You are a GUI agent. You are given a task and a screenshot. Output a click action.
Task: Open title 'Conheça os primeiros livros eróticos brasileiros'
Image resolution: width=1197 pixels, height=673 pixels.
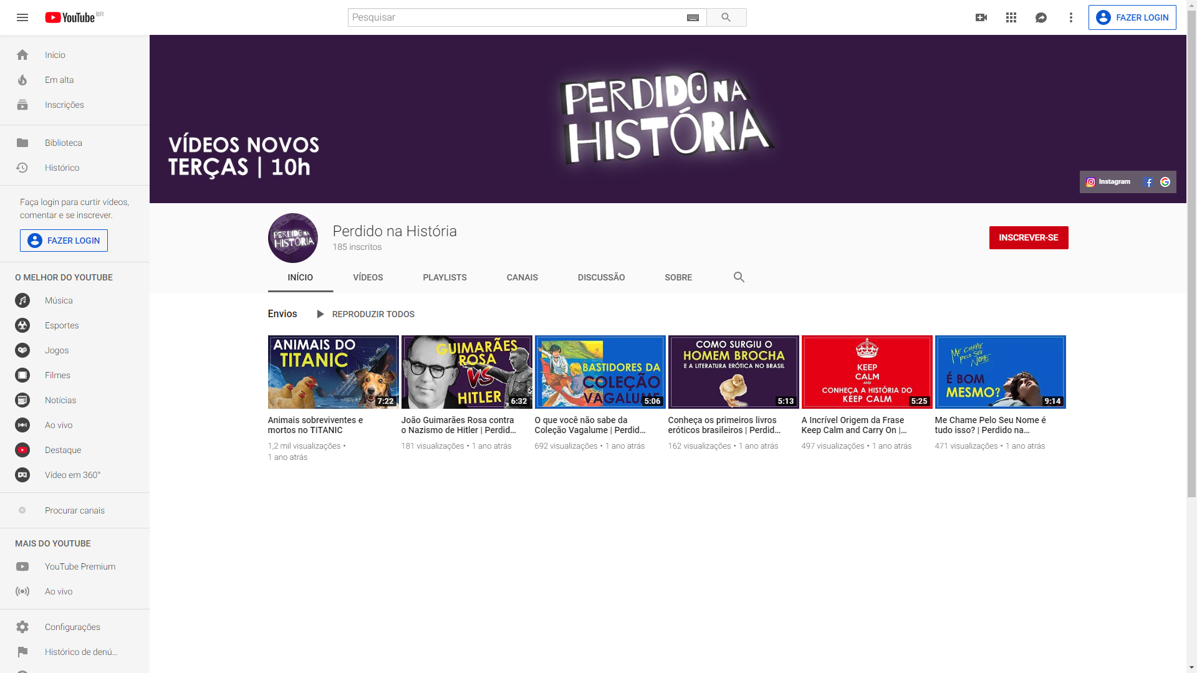tap(724, 425)
